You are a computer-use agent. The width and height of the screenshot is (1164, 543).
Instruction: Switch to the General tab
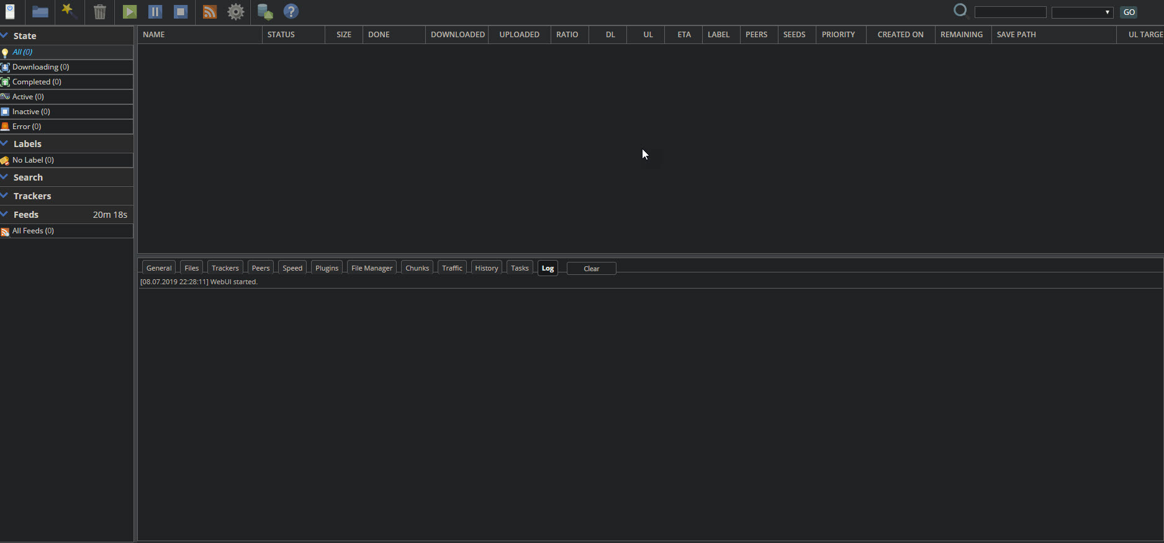159,268
